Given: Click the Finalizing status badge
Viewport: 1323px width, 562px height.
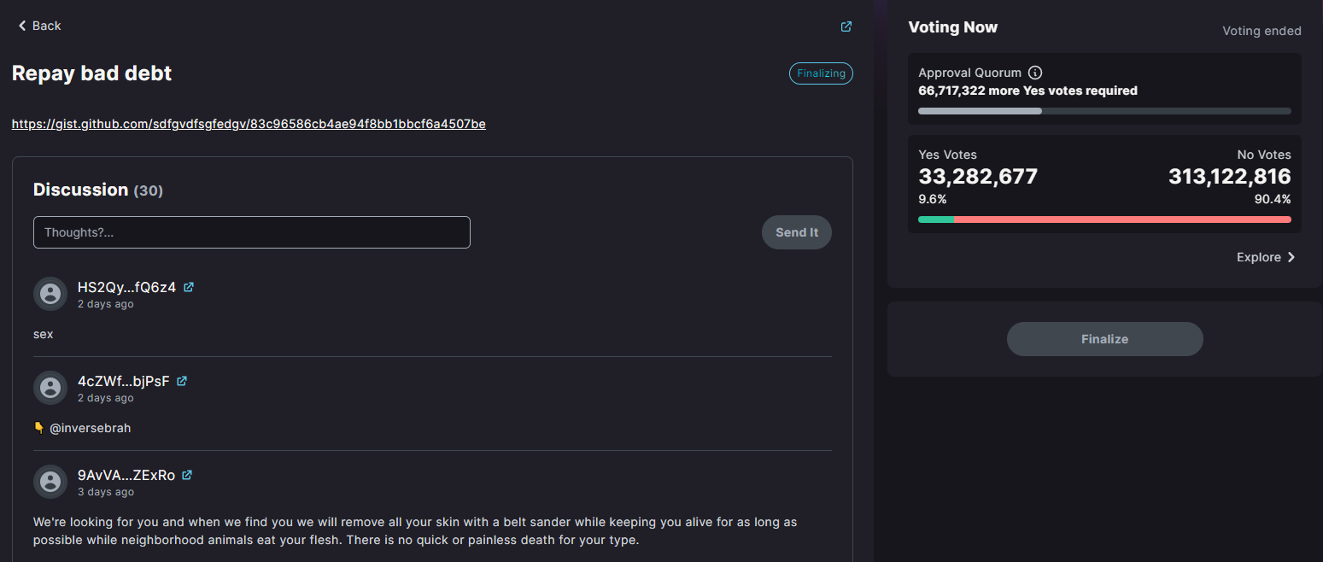Looking at the screenshot, I should 821,73.
